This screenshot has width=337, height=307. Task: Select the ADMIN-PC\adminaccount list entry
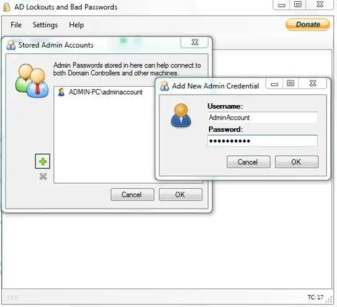click(100, 92)
